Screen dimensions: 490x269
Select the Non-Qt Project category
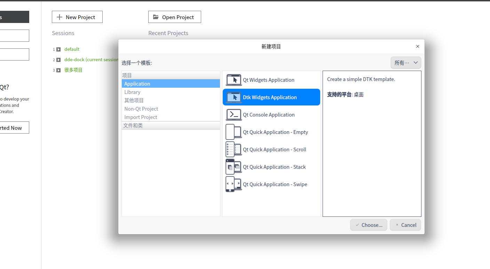[x=171, y=109]
